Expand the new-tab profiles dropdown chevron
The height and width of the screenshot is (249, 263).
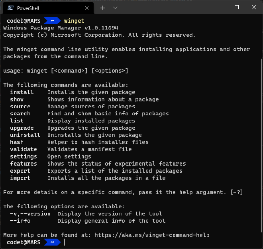(115, 8)
